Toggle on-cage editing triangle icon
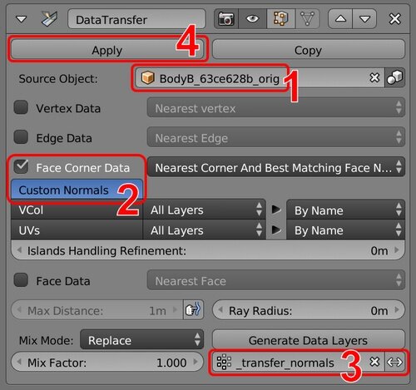This screenshot has height=390, width=416. pos(307,19)
